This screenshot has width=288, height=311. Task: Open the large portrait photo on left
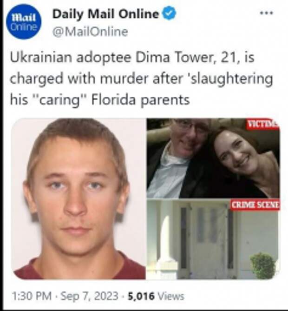pyautogui.click(x=79, y=199)
